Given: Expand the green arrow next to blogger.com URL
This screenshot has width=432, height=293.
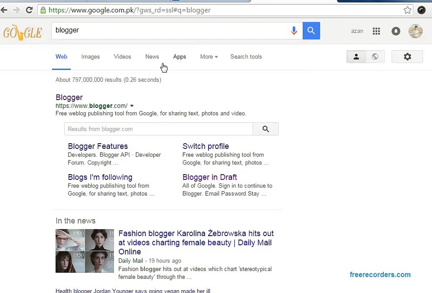Looking at the screenshot, I should click(132, 106).
